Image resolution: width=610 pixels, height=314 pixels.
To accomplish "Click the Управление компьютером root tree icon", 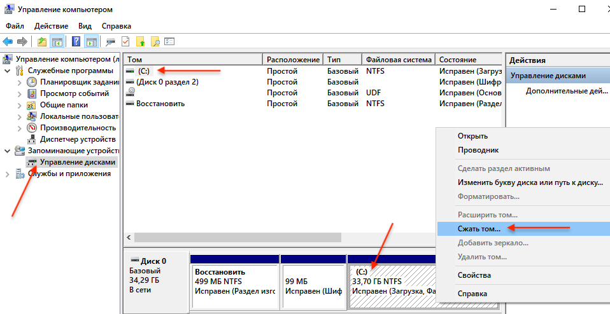I will coord(8,59).
